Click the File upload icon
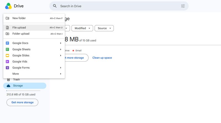Viewport: 221px width, 123px height. 7,28
